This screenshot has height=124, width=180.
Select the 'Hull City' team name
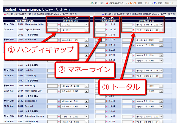(x=29, y=70)
